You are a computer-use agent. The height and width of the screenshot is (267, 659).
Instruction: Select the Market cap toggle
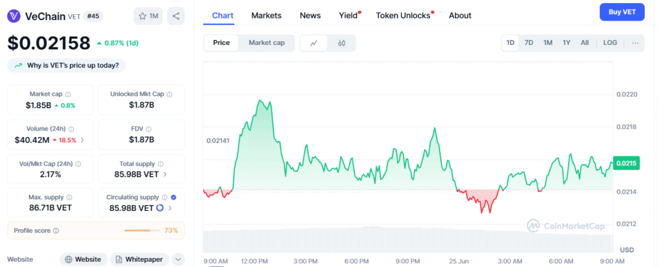(x=266, y=43)
